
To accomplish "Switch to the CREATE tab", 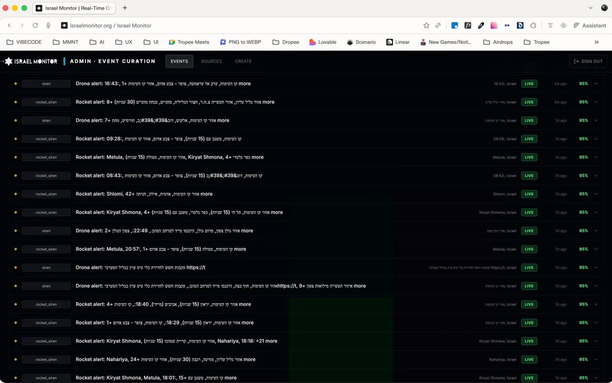I will [x=243, y=61].
